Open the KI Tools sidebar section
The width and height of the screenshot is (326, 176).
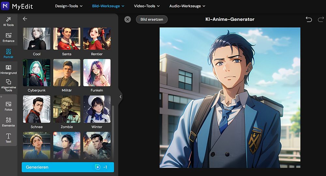tap(8, 21)
